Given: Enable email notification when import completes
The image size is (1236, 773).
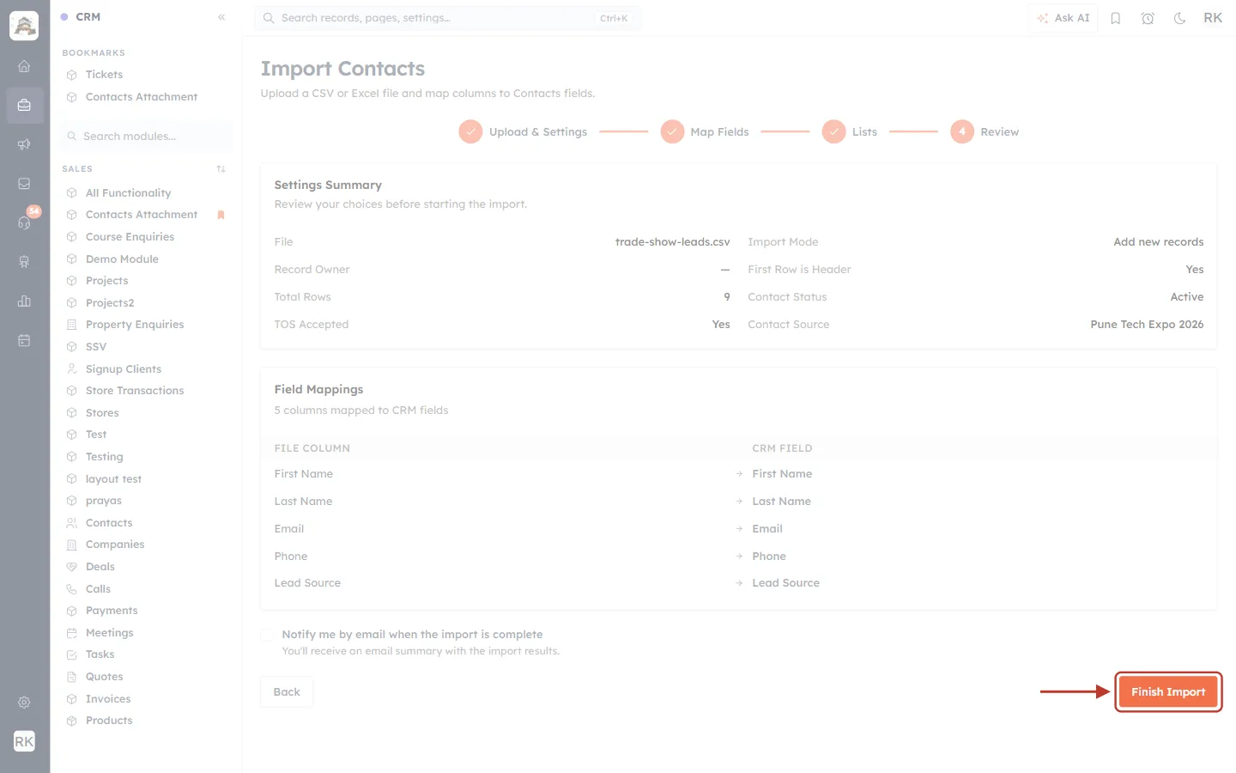Looking at the screenshot, I should pos(267,635).
